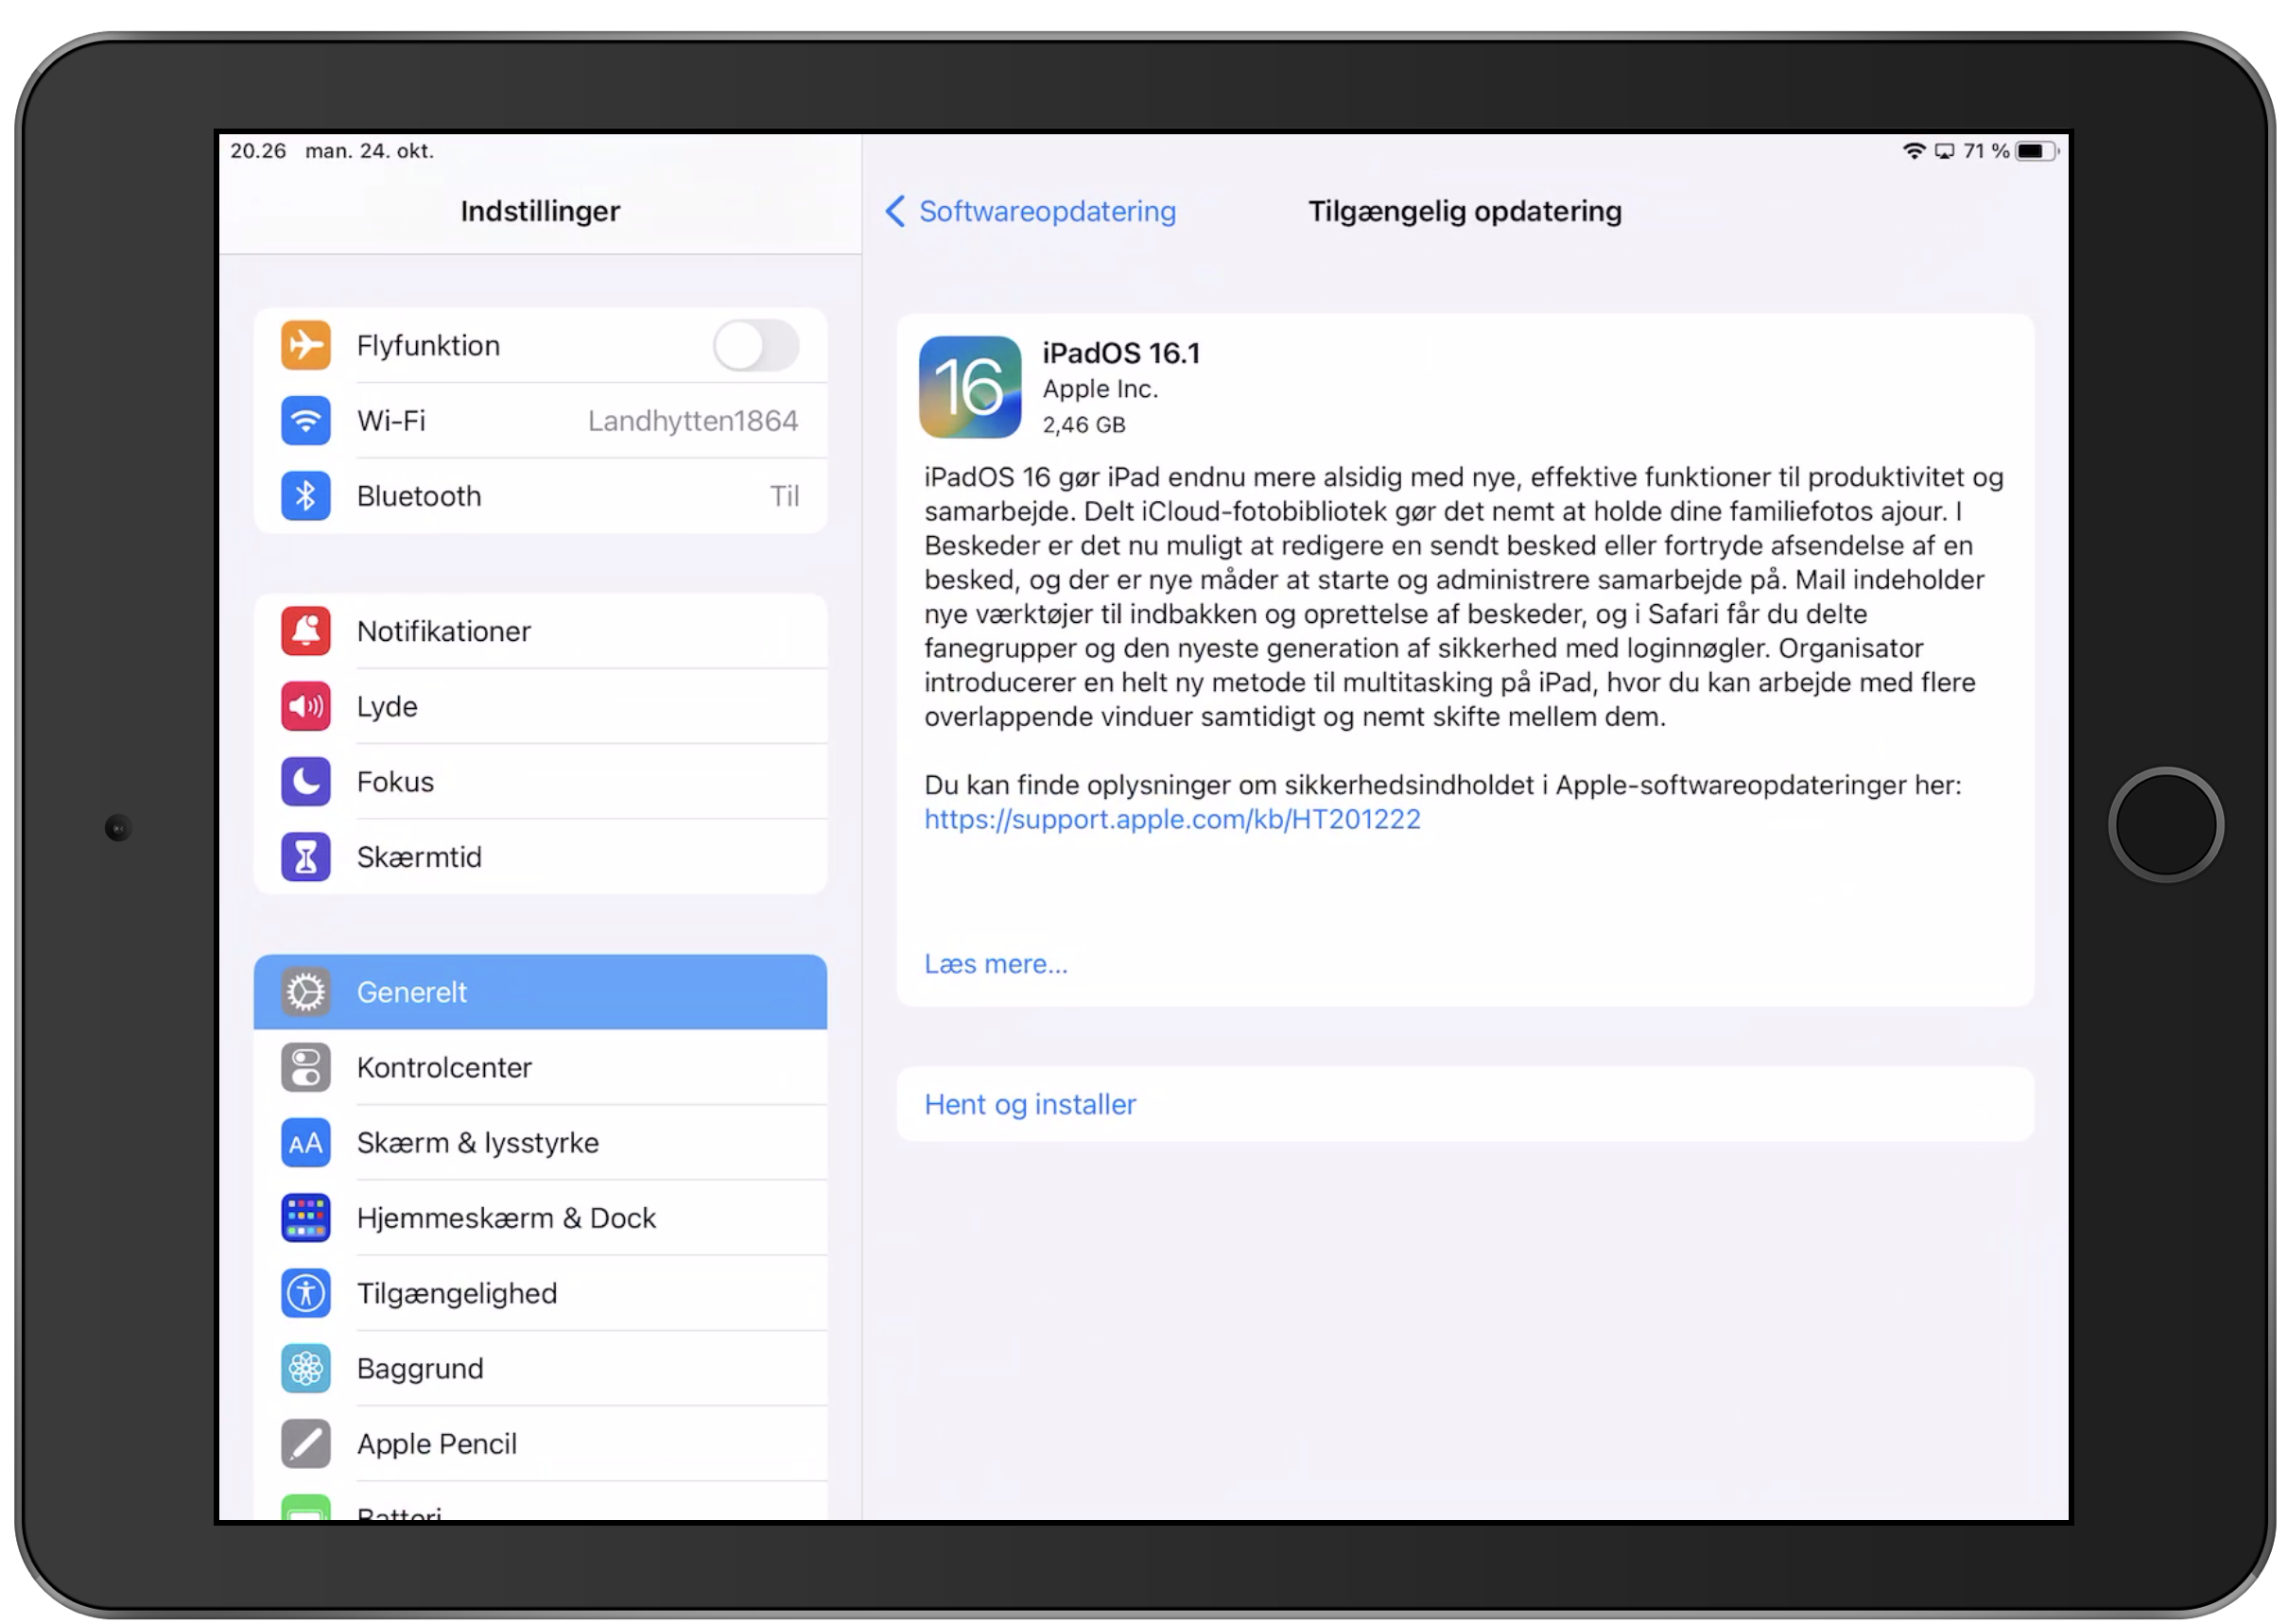Tap the Tilgængelighed accessibility icon
The image size is (2288, 1624).
point(305,1293)
